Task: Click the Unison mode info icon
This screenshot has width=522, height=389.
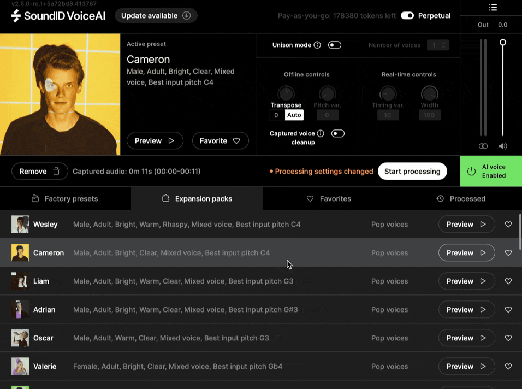Action: click(318, 45)
